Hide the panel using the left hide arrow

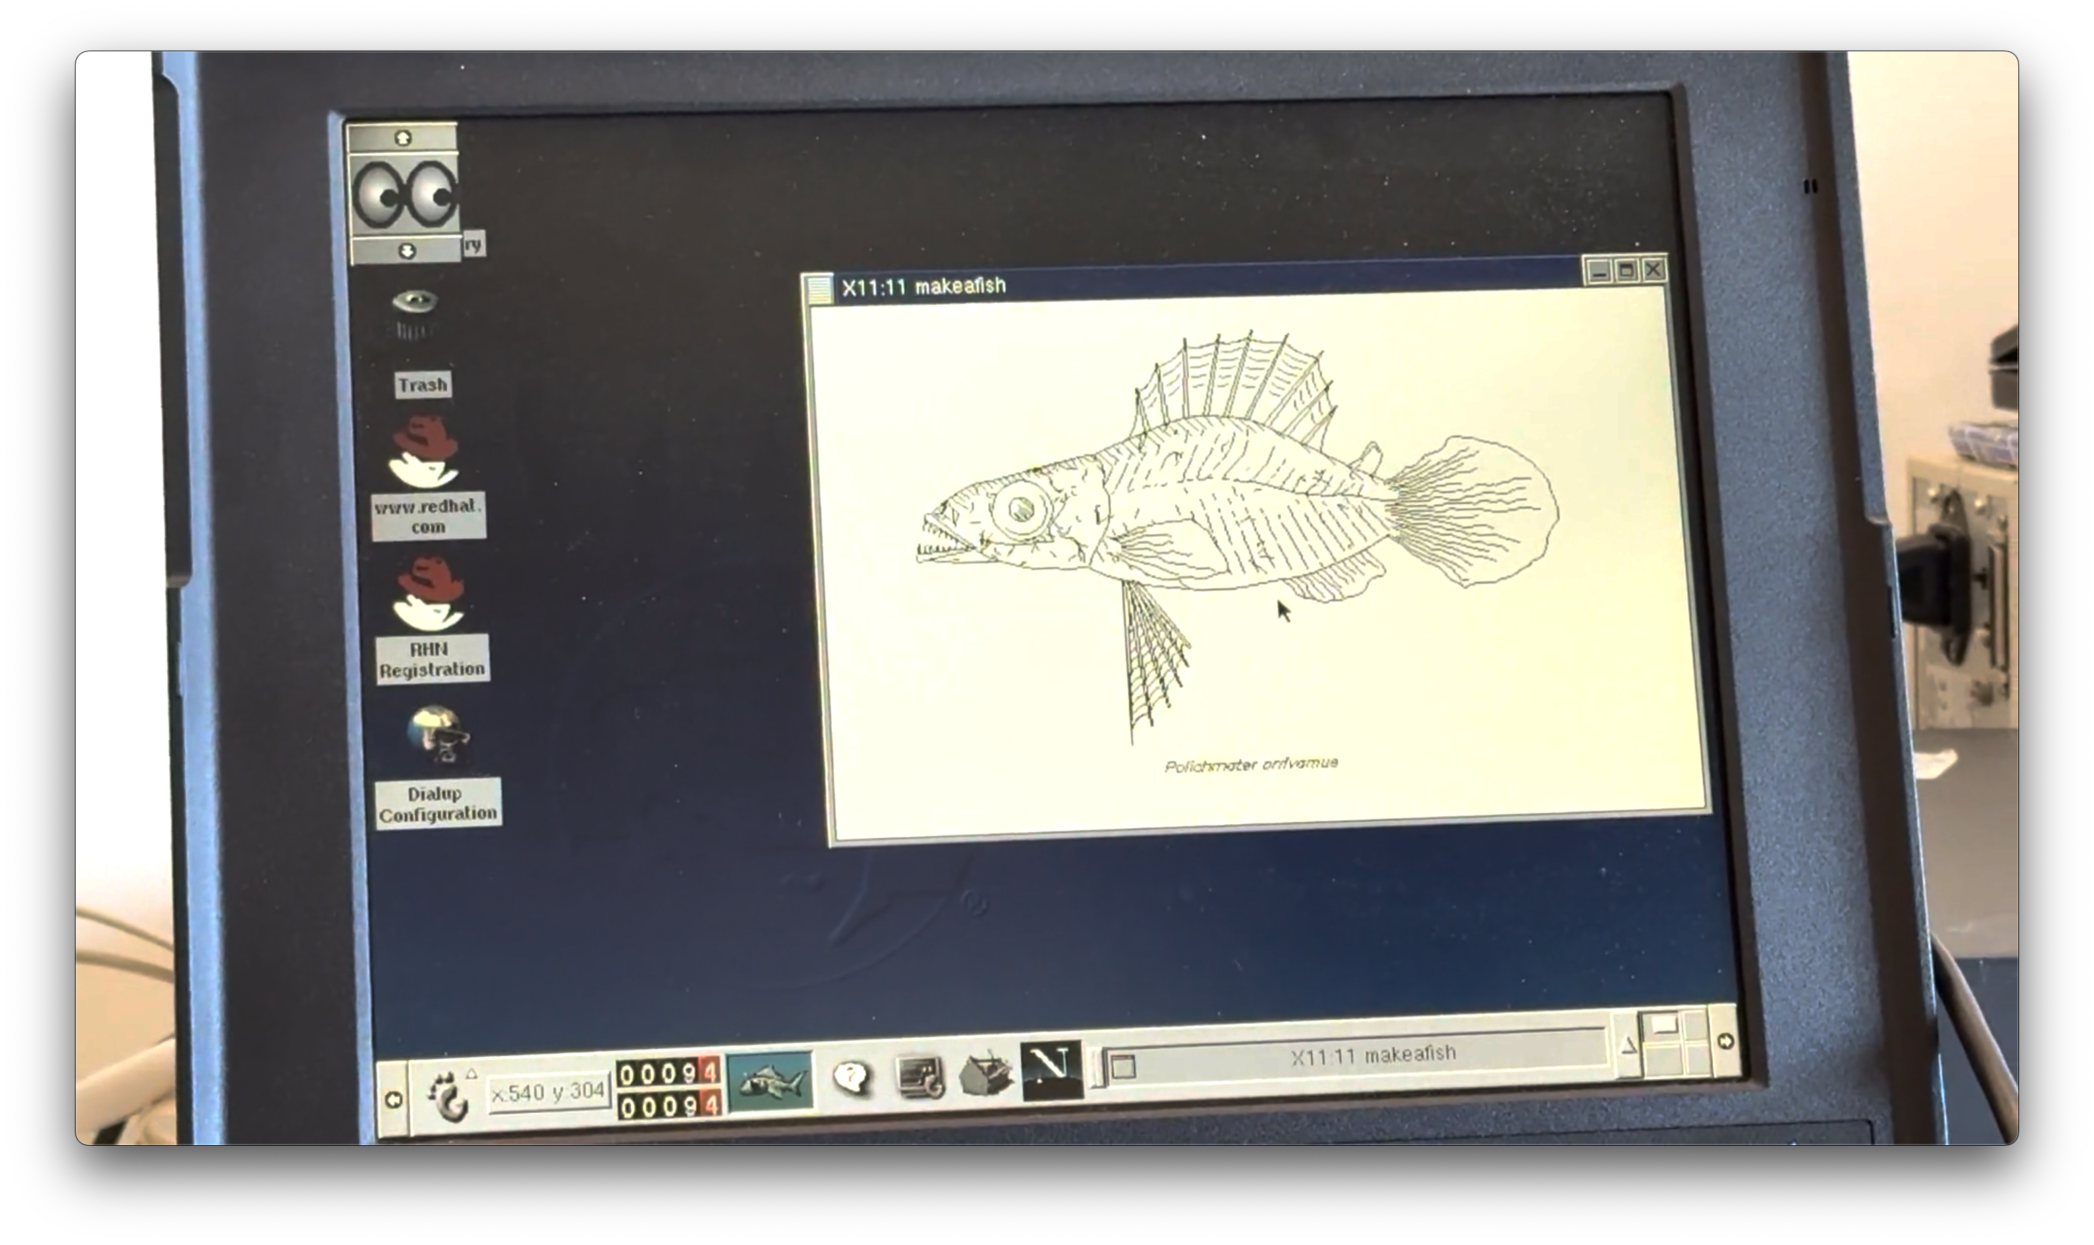395,1101
